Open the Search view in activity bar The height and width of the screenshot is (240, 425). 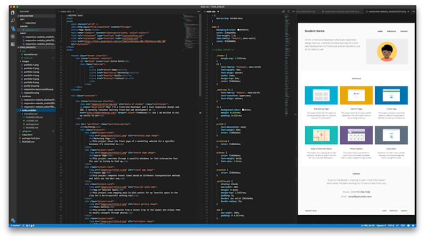12,21
